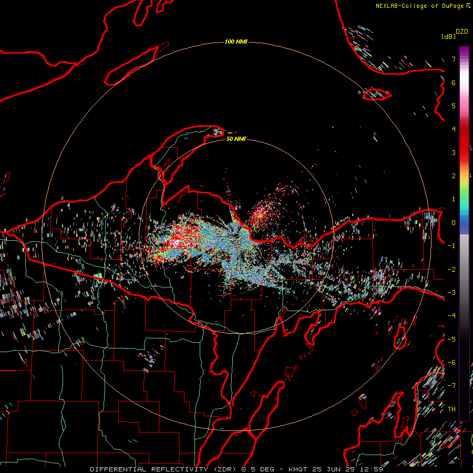The height and width of the screenshot is (473, 473).
Task: Click the ZDR color scale bar
Action: click(x=464, y=233)
